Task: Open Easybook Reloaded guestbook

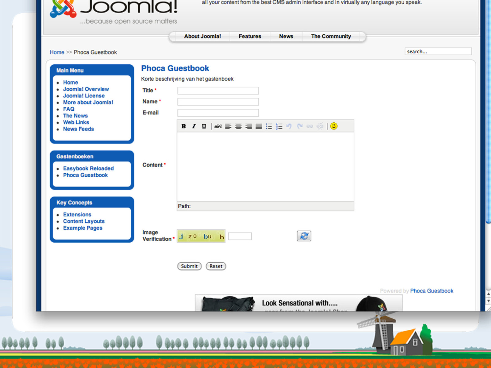Action: (88, 168)
